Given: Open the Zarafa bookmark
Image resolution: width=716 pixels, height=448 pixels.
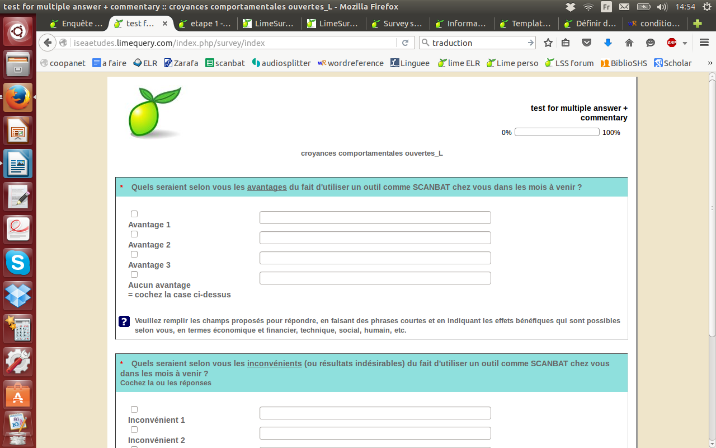Looking at the screenshot, I should (181, 63).
